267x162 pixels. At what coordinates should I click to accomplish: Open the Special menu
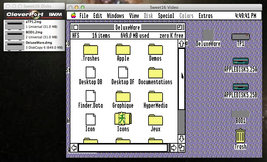(166, 16)
